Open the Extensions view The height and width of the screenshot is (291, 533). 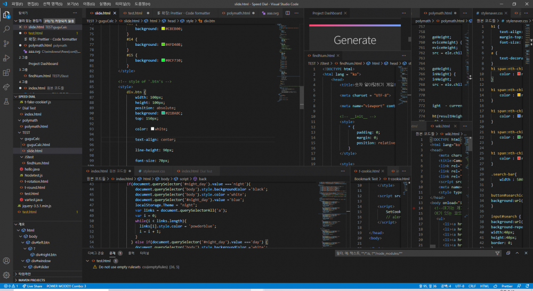(x=6, y=72)
